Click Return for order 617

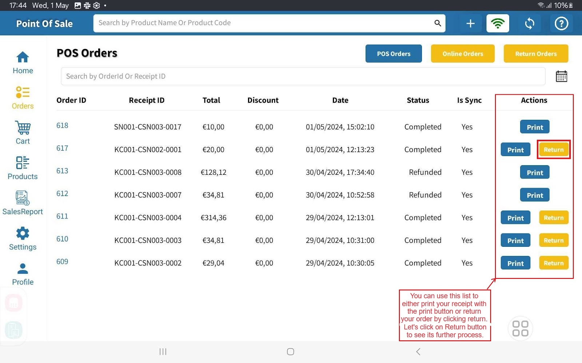coord(553,150)
